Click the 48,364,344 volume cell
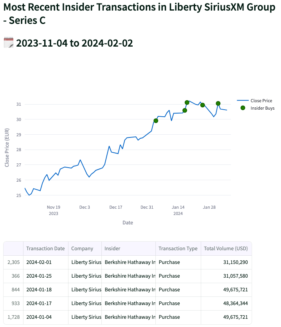Viewport: 281px width, 327px height. tap(226, 304)
